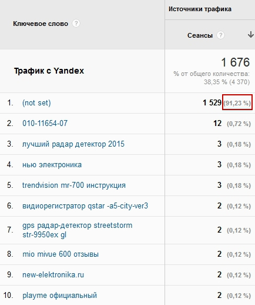Open the (not set) keyword link

36,102
